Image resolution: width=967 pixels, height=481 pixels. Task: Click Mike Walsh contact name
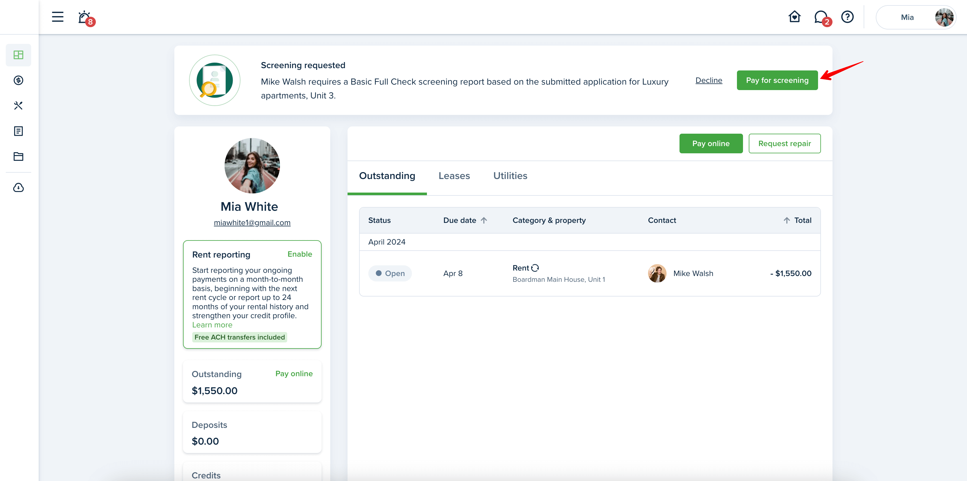point(693,273)
